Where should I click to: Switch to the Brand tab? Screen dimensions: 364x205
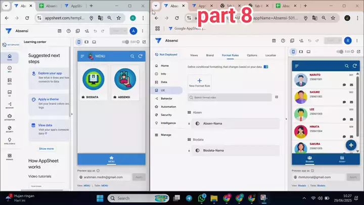210,55
